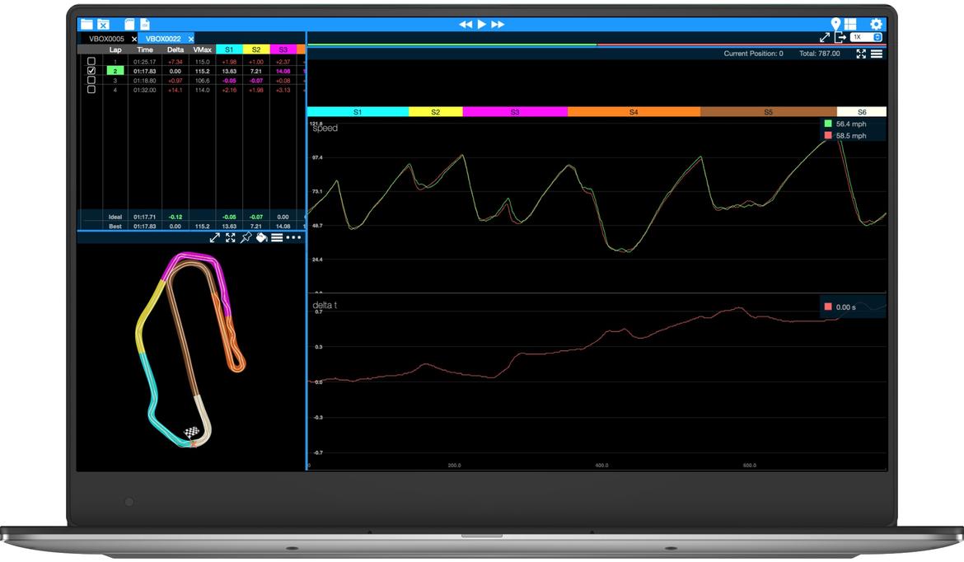Click the map marker icon in top bar
The height and width of the screenshot is (562, 964).
tap(835, 25)
